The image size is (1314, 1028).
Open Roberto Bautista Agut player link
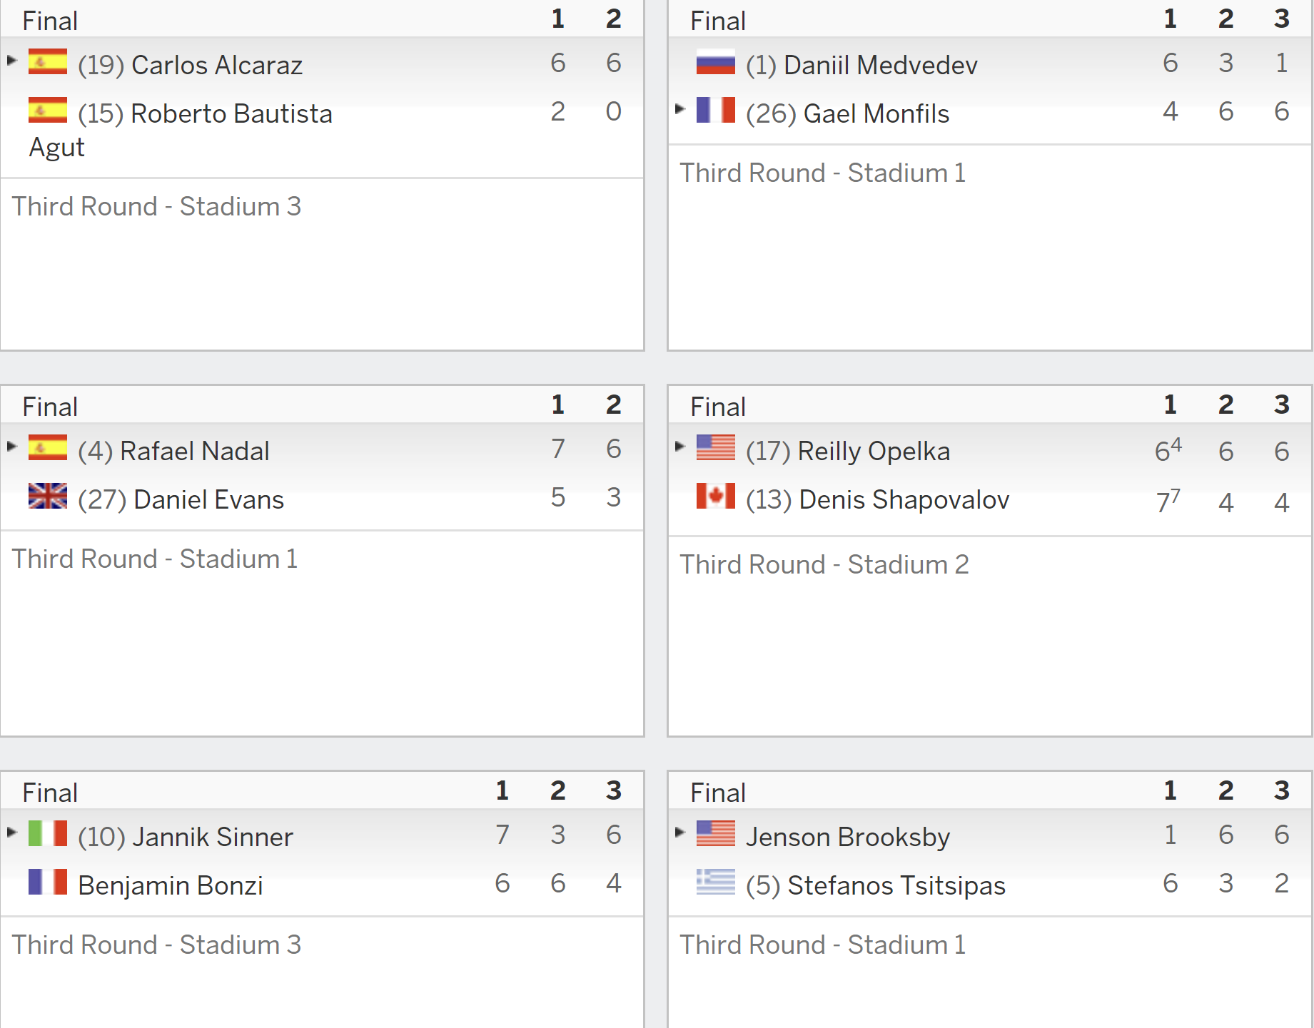point(181,131)
